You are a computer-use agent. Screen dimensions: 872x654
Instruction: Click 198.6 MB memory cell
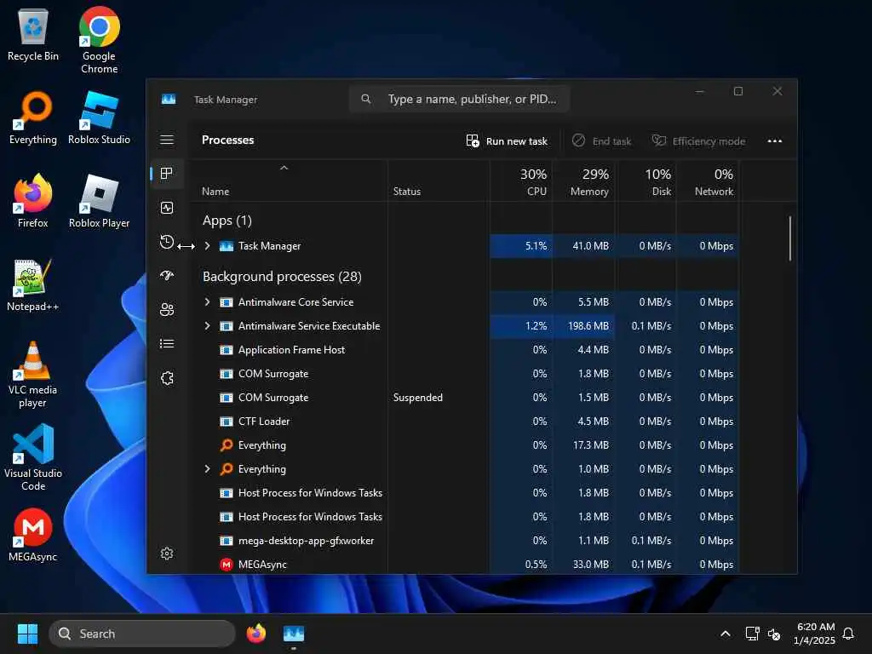point(584,326)
